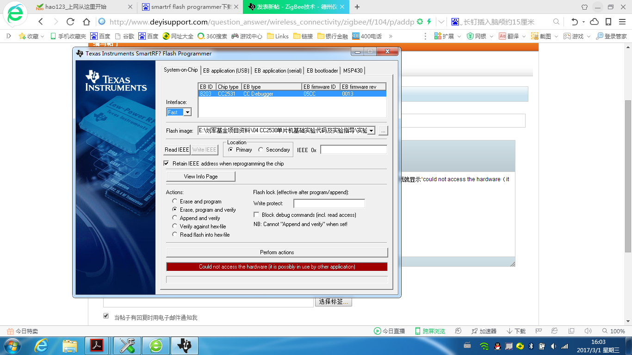Select Erase, program and verify action
The image size is (632, 355).
(175, 210)
